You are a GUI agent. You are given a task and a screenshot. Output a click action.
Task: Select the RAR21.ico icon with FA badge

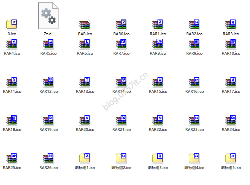(121, 120)
